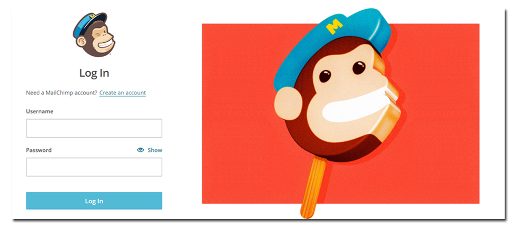Viewport: 517px width, 227px height.
Task: Click the Log In heading text
Action: click(x=94, y=73)
